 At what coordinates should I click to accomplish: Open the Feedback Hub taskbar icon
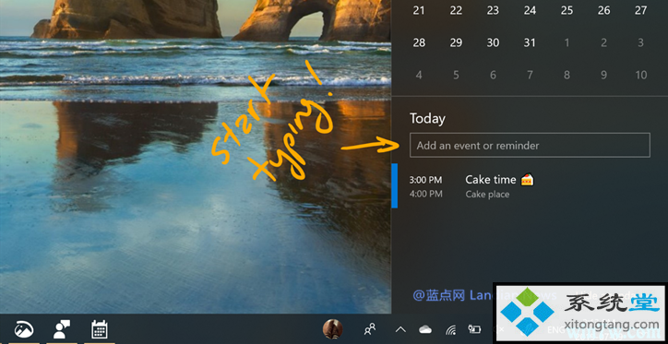[61, 329]
